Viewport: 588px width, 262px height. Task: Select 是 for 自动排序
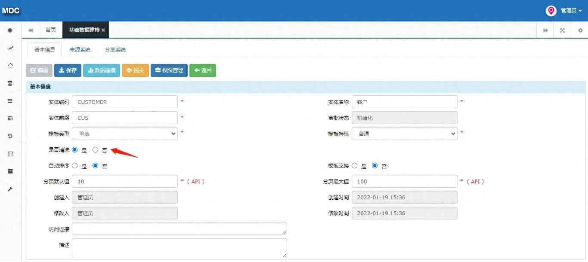pos(75,166)
